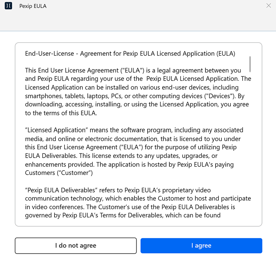
Task: Click line starting "“Licensed Application” means the software"
Action: point(134,130)
